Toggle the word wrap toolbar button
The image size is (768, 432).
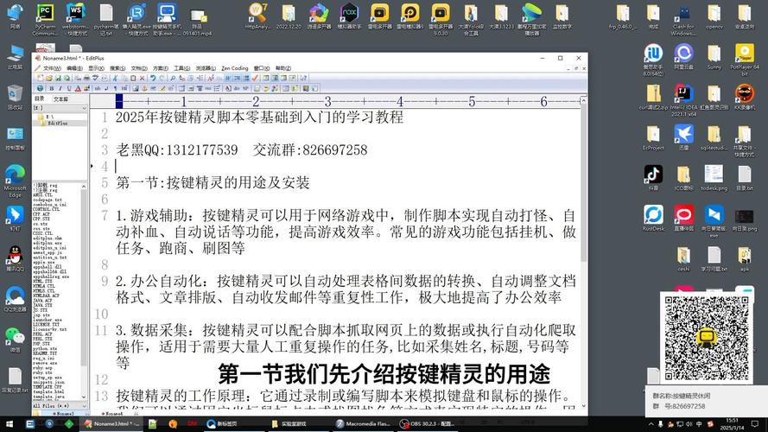[x=228, y=78]
